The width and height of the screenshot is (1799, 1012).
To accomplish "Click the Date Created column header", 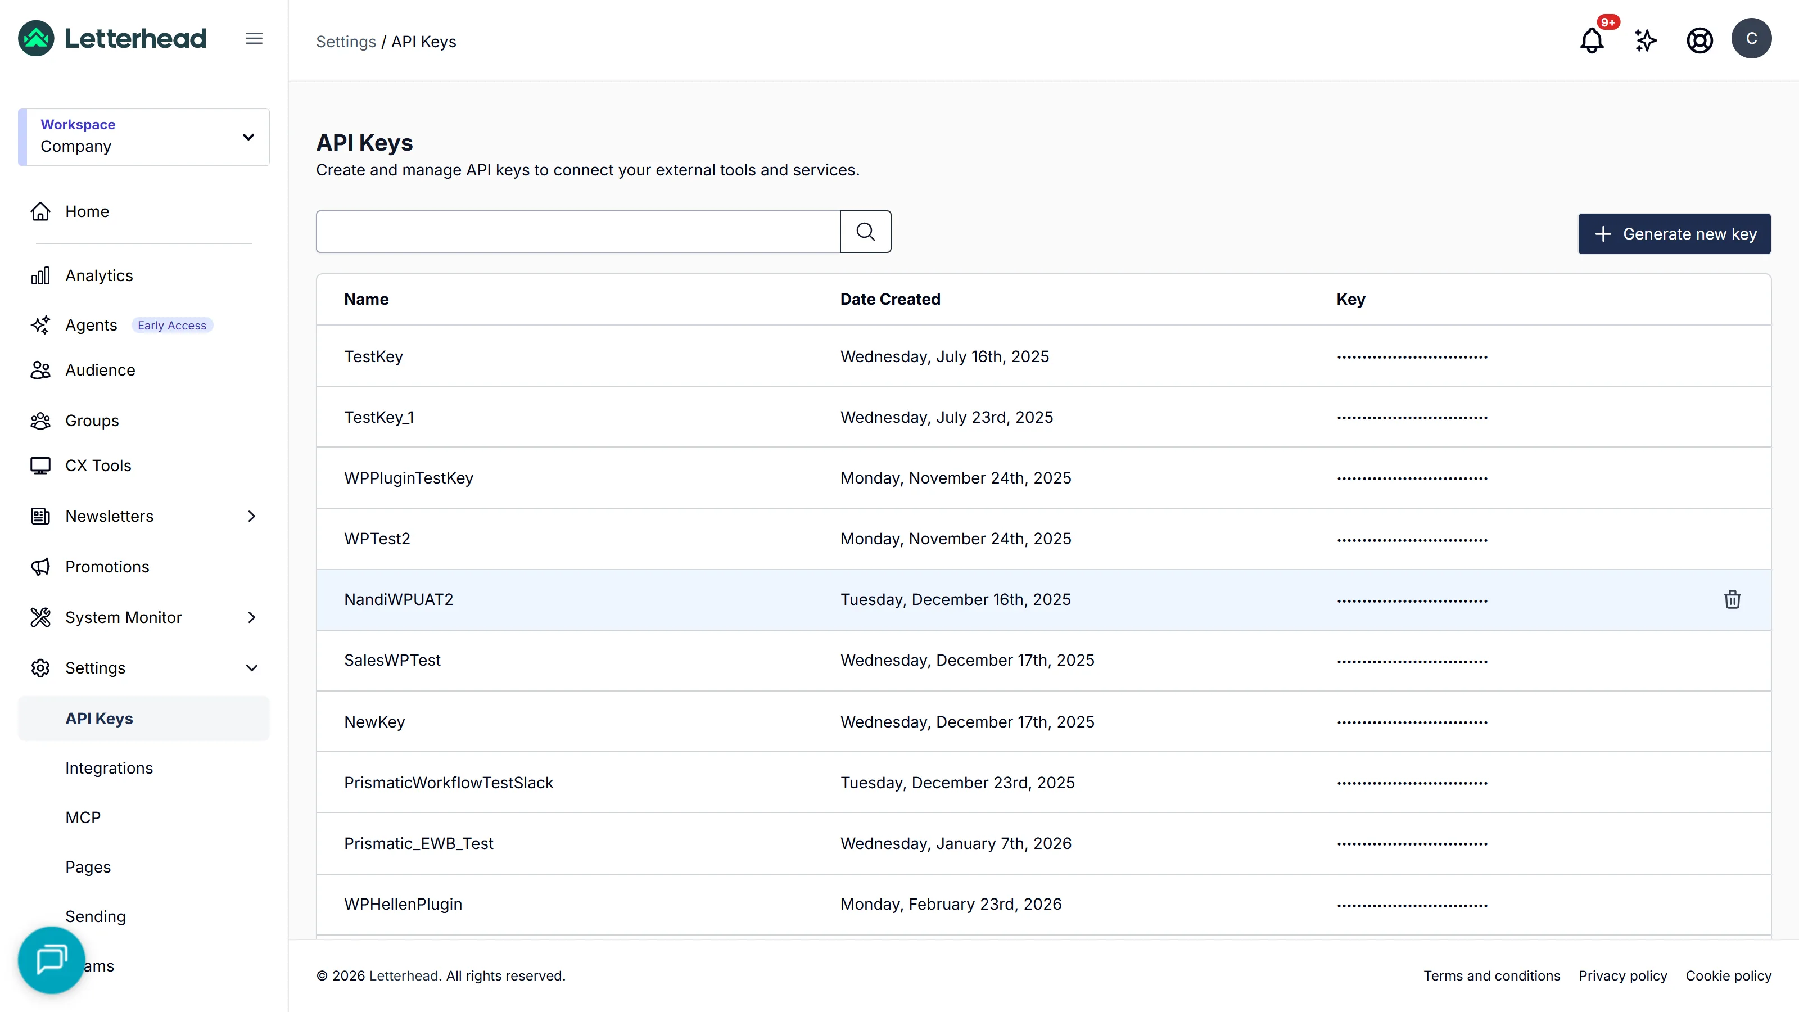I will tap(891, 299).
